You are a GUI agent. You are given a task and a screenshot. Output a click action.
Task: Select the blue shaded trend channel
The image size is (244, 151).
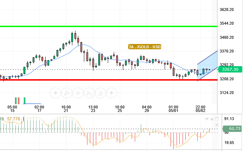click(207, 66)
